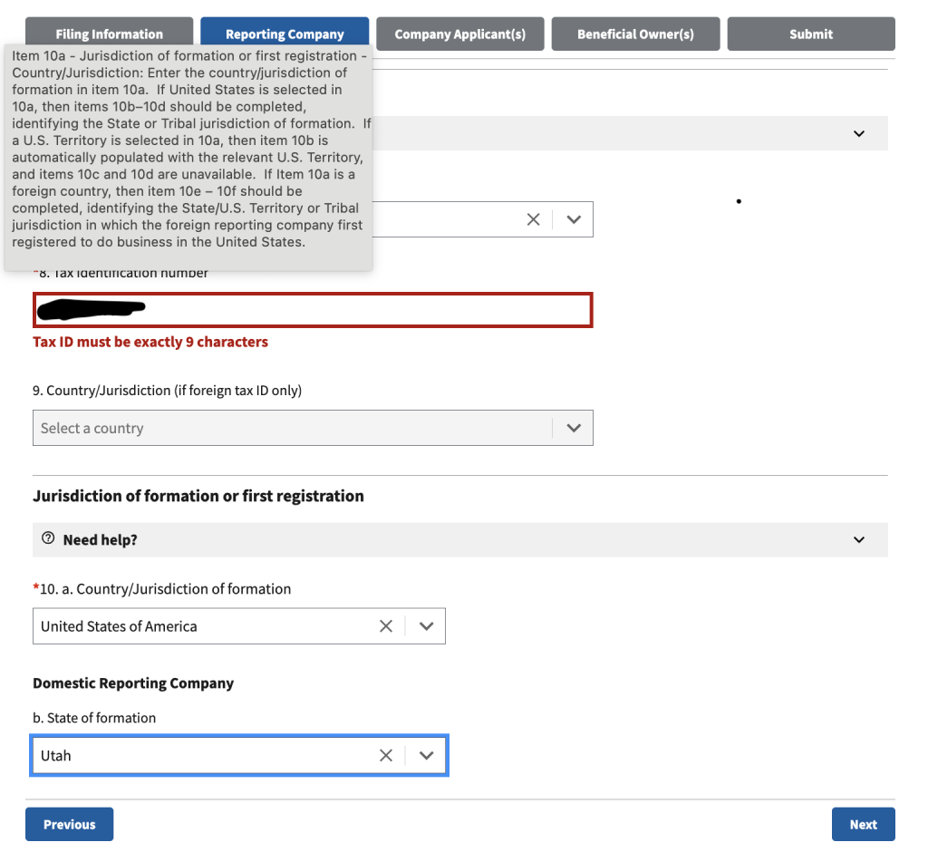Switch to the Filing Information tab
The image size is (928, 852).
coord(109,34)
